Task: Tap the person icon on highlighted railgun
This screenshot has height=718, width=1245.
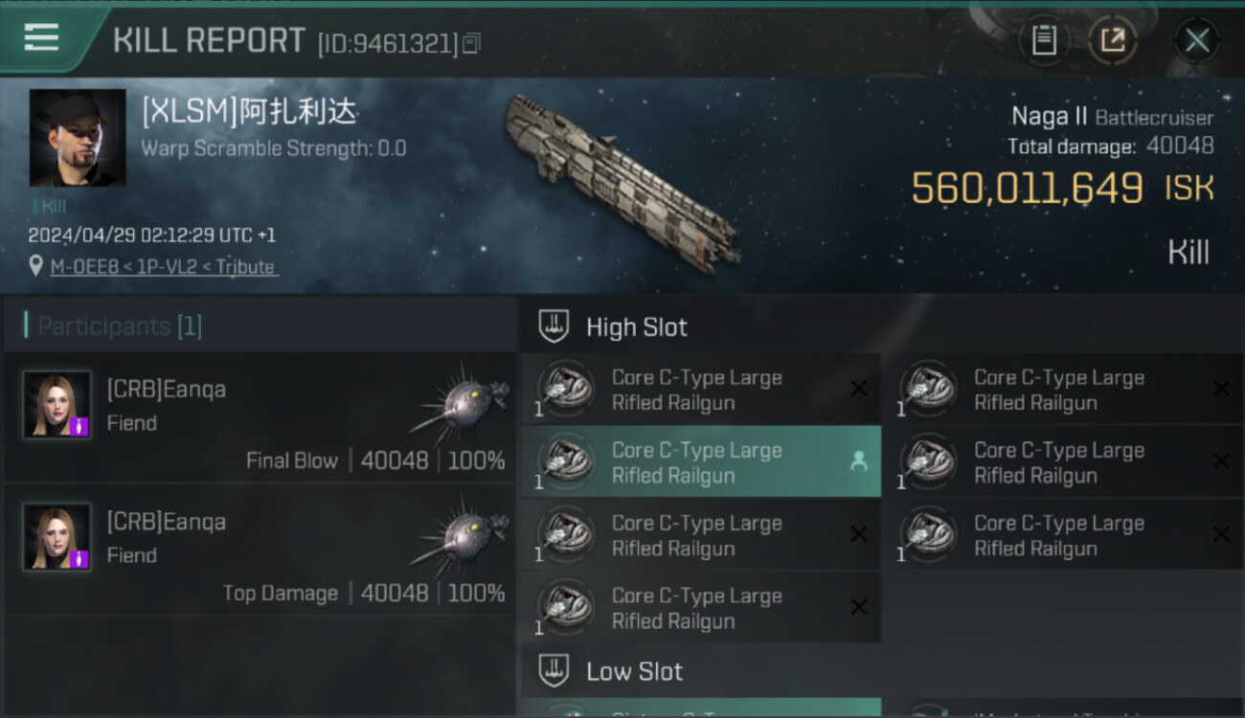Action: (858, 461)
